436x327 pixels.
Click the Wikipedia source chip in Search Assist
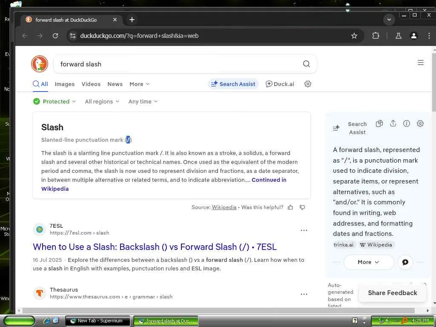376,245
